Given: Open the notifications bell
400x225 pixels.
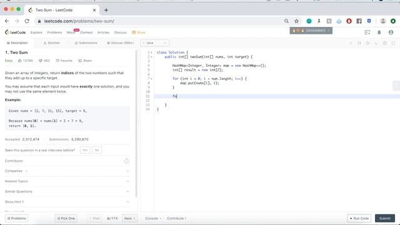Looking at the screenshot, I should point(379,32).
